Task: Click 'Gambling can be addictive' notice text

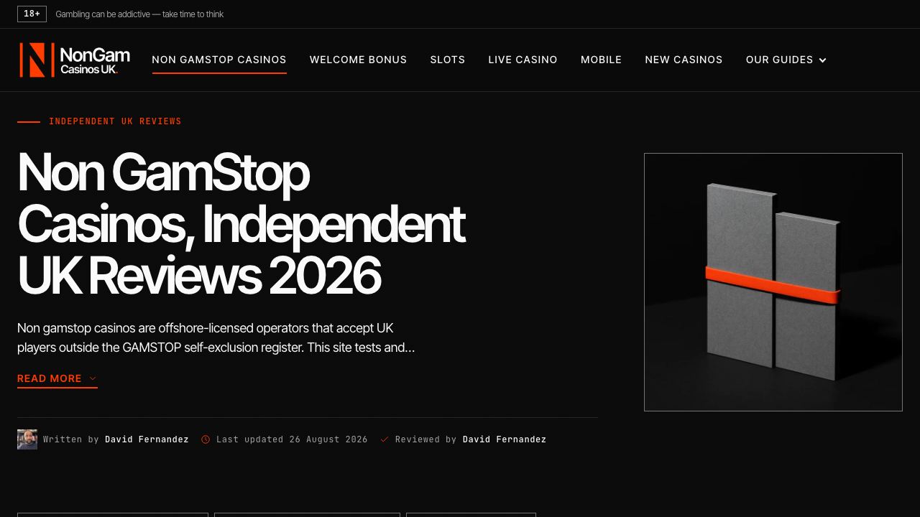Action: tap(139, 14)
